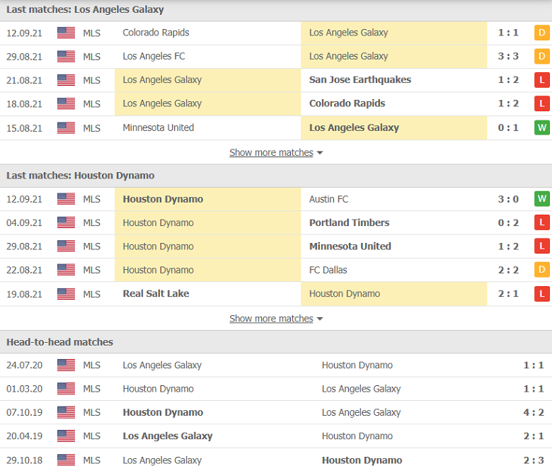Open the Colorado Rapids team link from 12.09.21

click(x=156, y=33)
